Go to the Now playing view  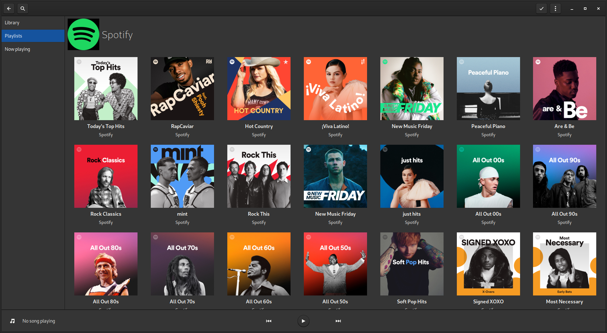[x=33, y=49]
